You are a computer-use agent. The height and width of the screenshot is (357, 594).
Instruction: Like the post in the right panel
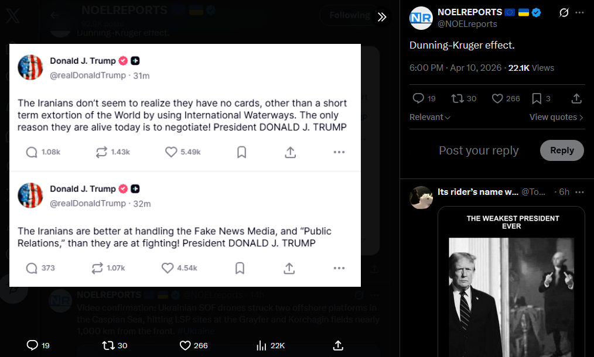(497, 98)
